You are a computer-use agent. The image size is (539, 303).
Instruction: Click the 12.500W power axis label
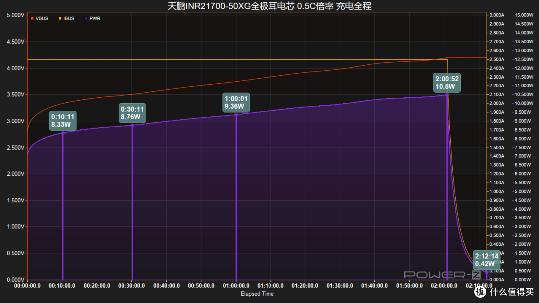point(524,59)
